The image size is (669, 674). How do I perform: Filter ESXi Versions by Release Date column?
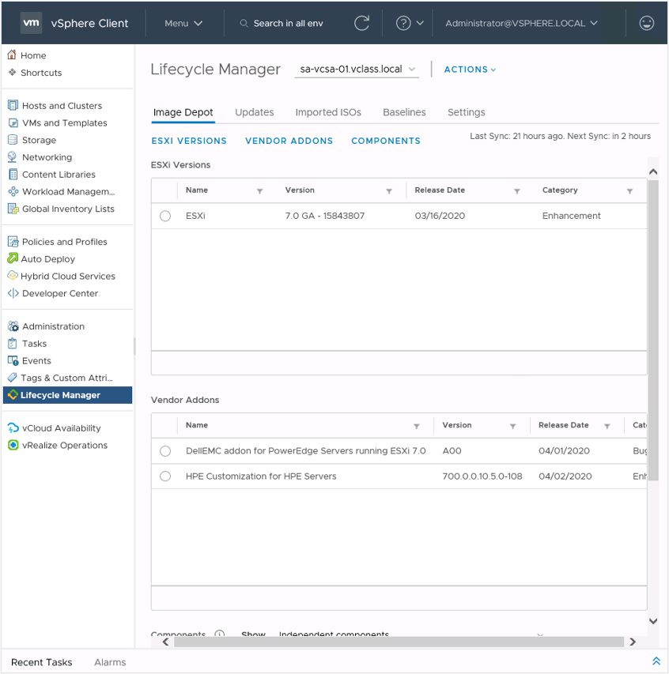[x=517, y=191]
